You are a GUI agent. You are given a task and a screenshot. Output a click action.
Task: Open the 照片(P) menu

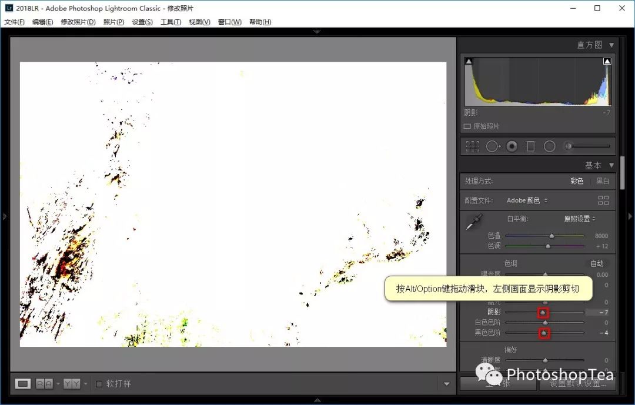coord(114,22)
